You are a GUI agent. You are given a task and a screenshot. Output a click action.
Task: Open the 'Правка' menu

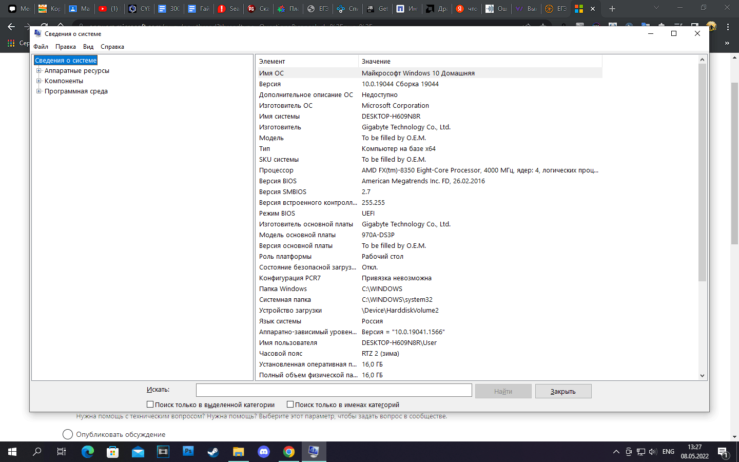[66, 47]
